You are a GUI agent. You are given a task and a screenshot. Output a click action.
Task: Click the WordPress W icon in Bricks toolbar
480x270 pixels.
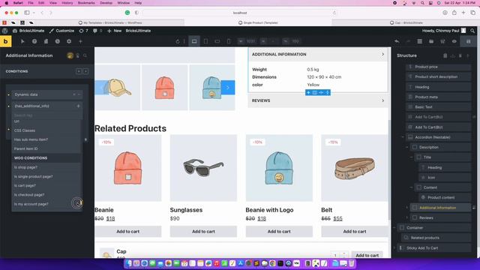point(442,41)
